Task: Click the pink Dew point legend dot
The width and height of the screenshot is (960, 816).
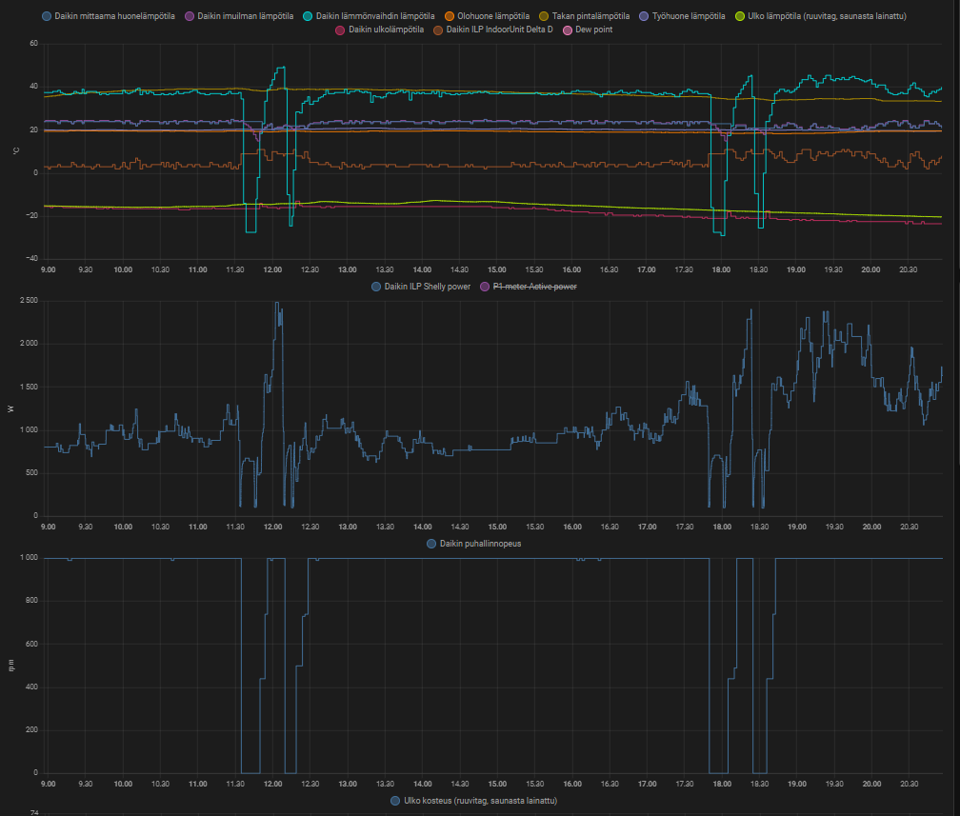Action: tap(569, 30)
